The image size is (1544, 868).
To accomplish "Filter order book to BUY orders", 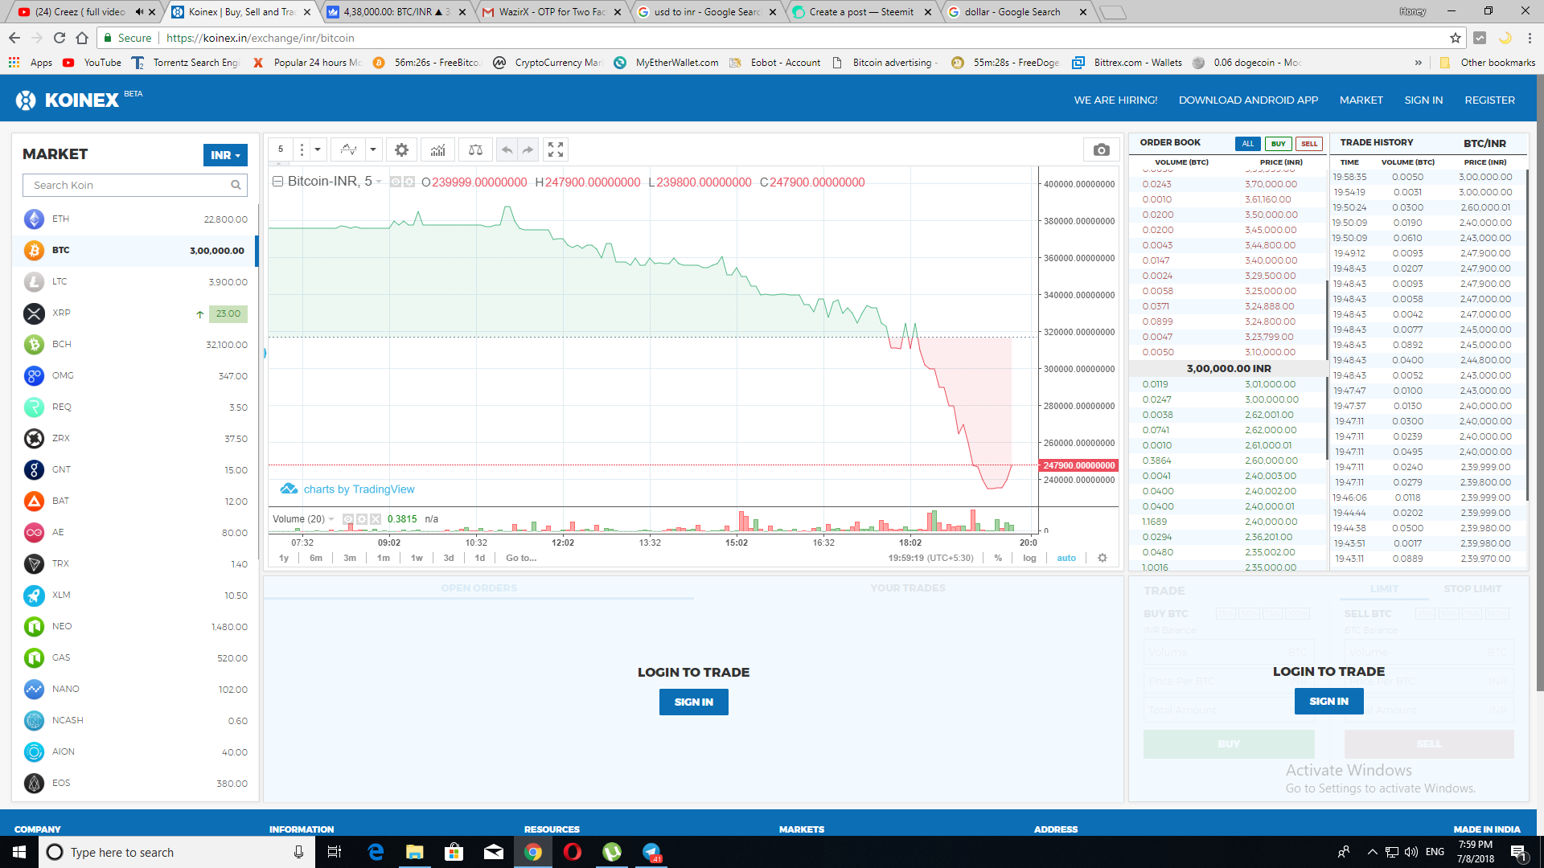I will tap(1279, 144).
